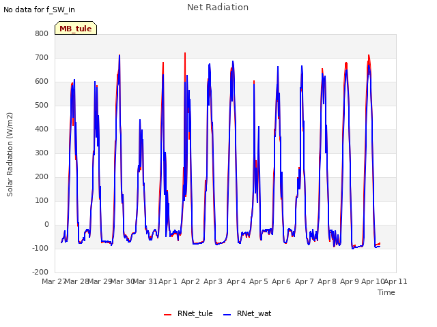This screenshot has width=437, height=327.
Task: Click the blue RNet_wat legend swatch
Action: [227, 315]
